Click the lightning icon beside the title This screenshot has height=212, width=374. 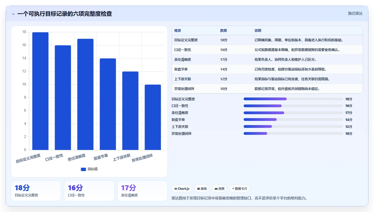(x=13, y=14)
